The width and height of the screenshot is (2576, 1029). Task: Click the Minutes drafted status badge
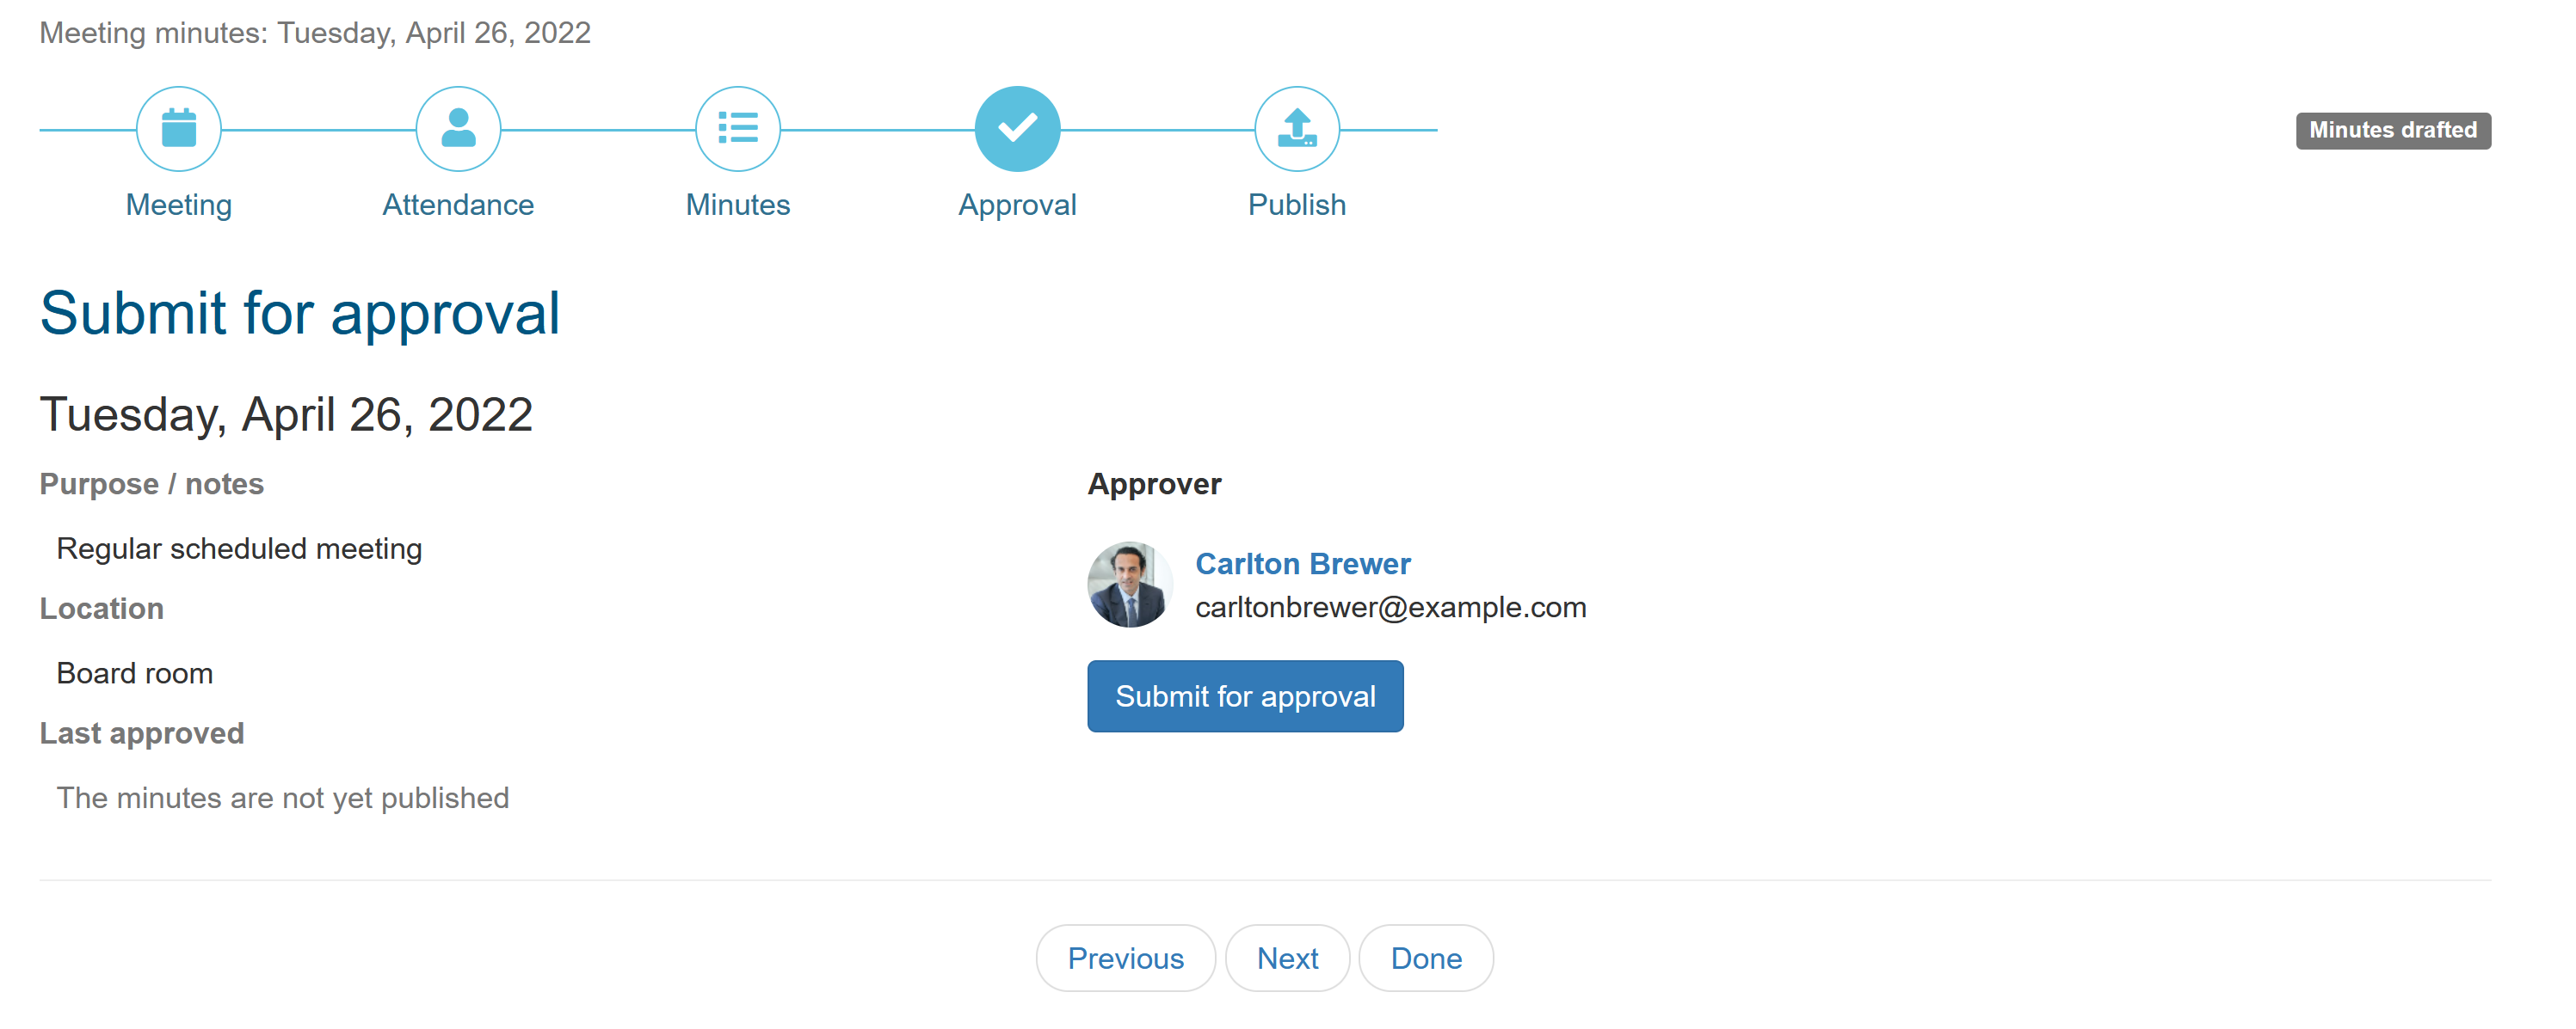2392,131
